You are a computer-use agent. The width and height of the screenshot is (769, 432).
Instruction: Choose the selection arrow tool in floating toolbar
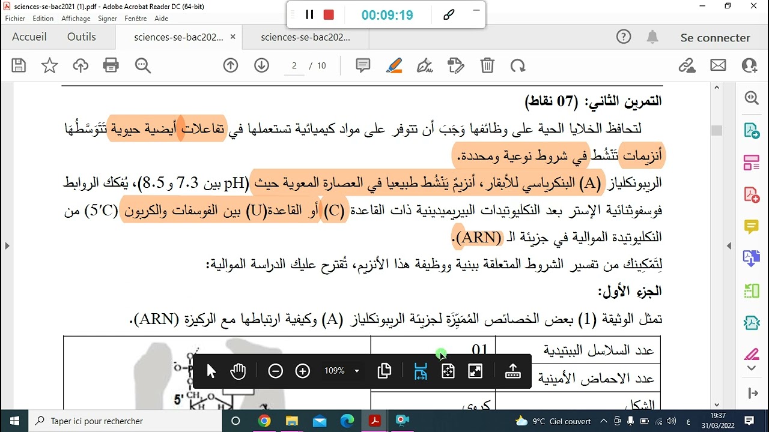click(211, 371)
